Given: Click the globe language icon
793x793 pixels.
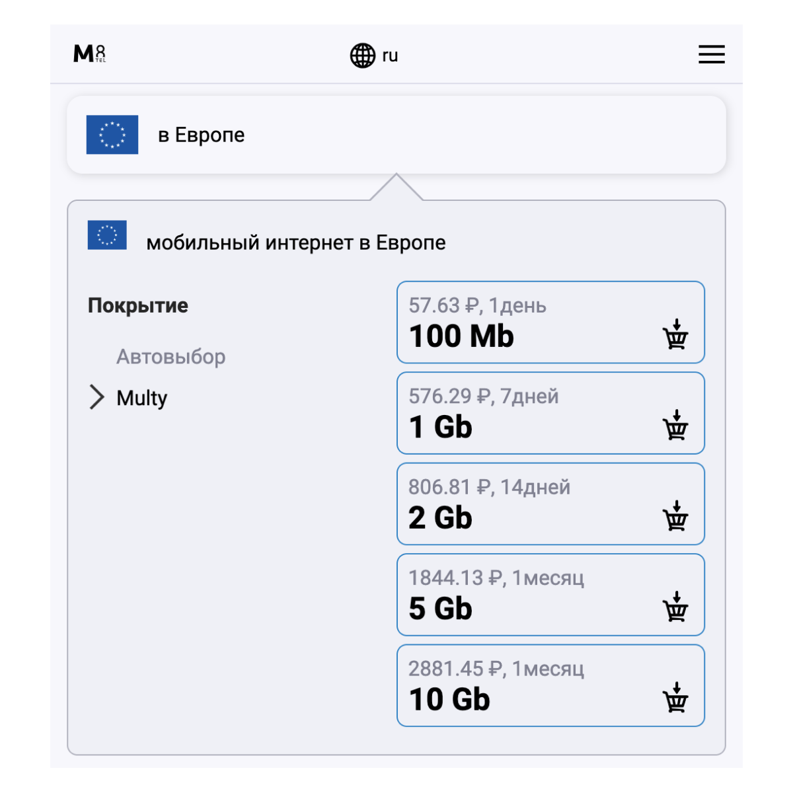Looking at the screenshot, I should coord(362,56).
